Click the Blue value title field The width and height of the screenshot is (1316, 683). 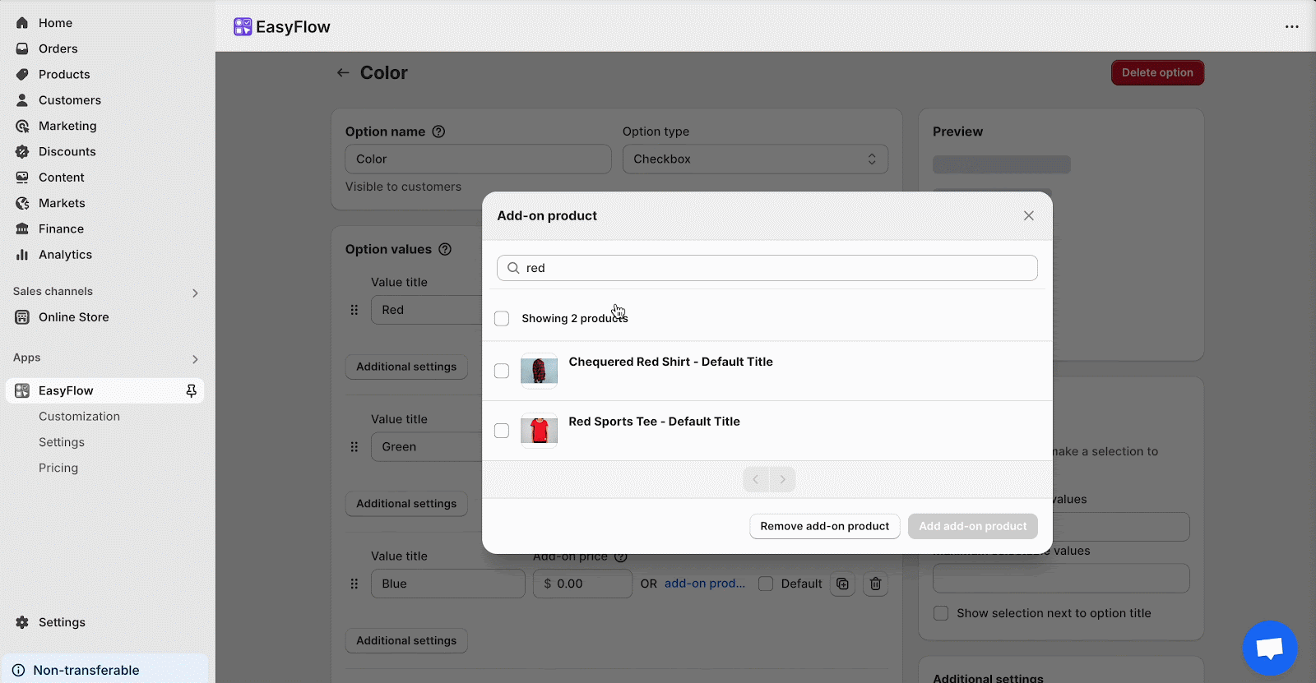click(447, 584)
